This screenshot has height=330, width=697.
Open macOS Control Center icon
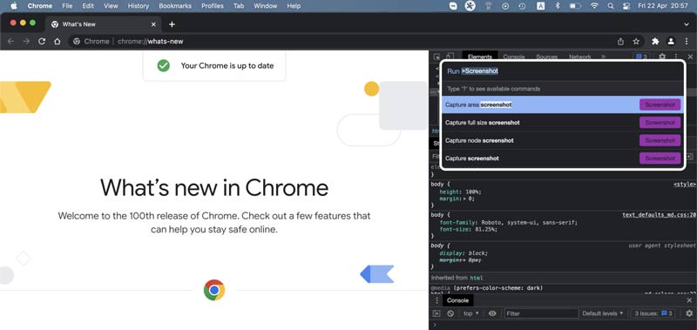click(x=626, y=6)
